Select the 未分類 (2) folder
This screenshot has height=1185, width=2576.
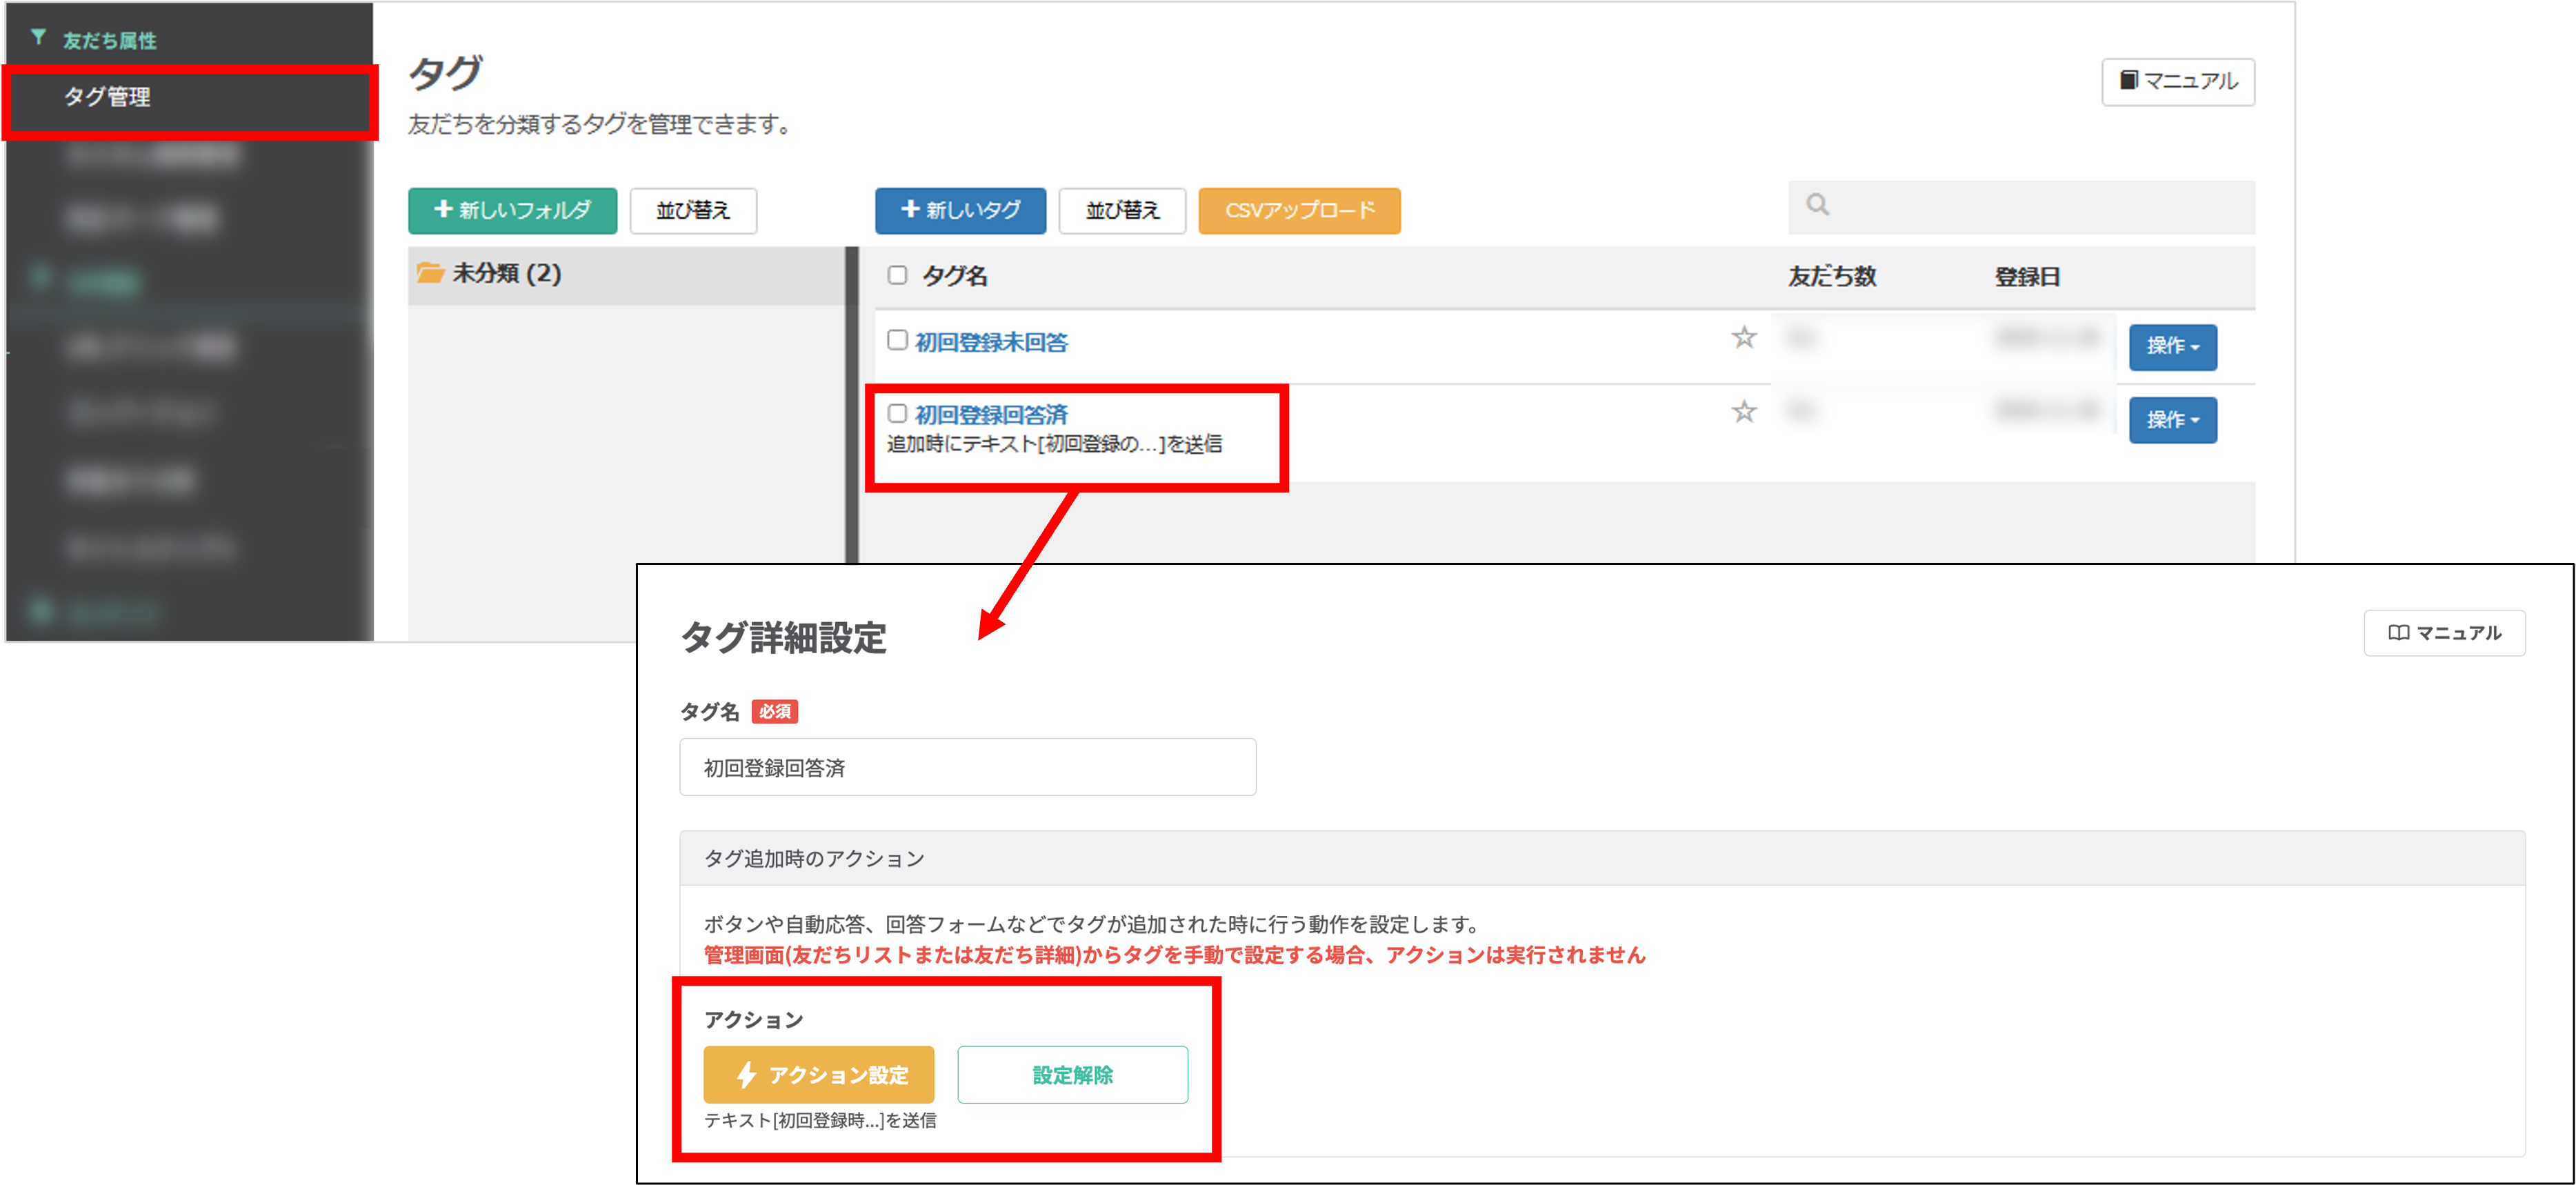point(506,273)
